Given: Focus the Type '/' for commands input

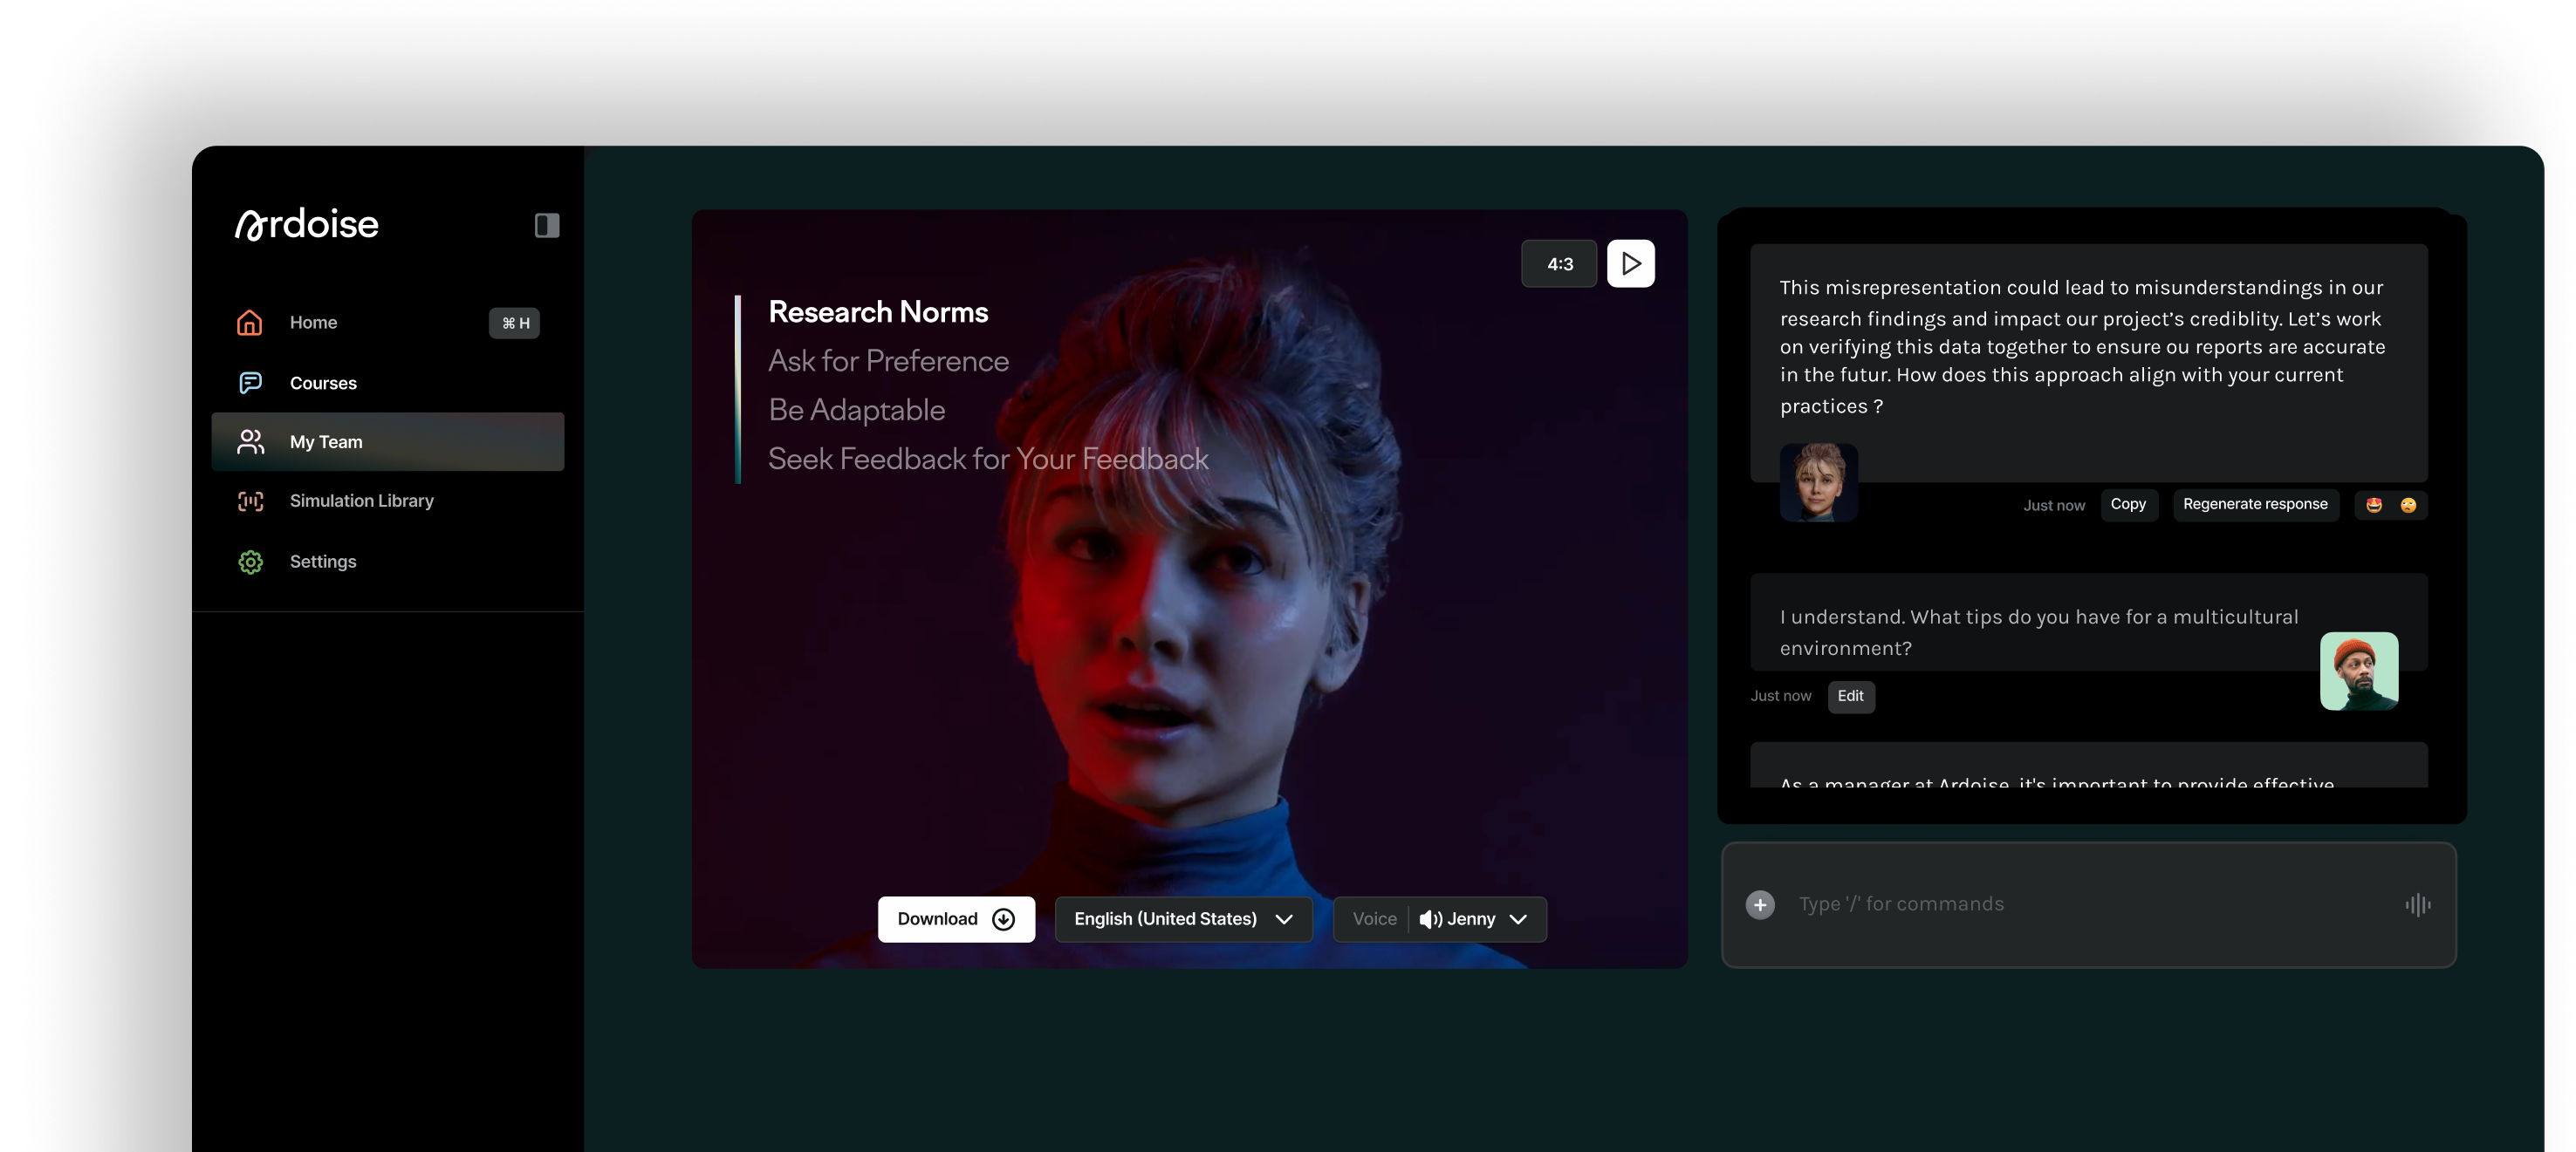Looking at the screenshot, I should click(2088, 905).
